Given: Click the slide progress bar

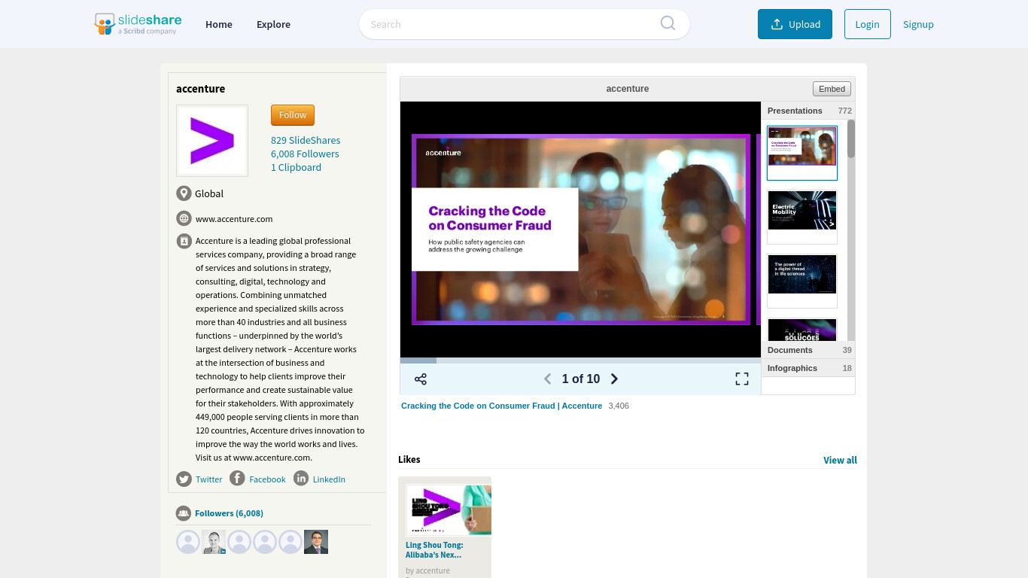Looking at the screenshot, I should point(580,360).
